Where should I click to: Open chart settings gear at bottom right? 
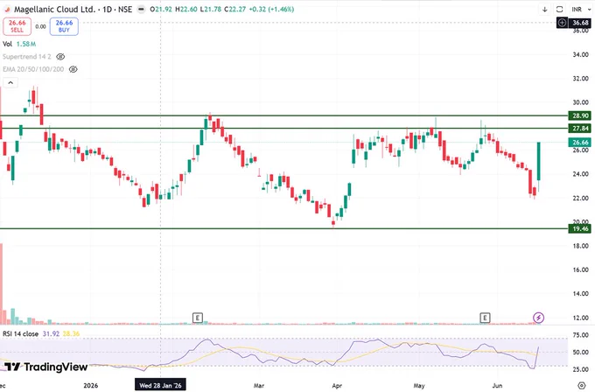(581, 386)
